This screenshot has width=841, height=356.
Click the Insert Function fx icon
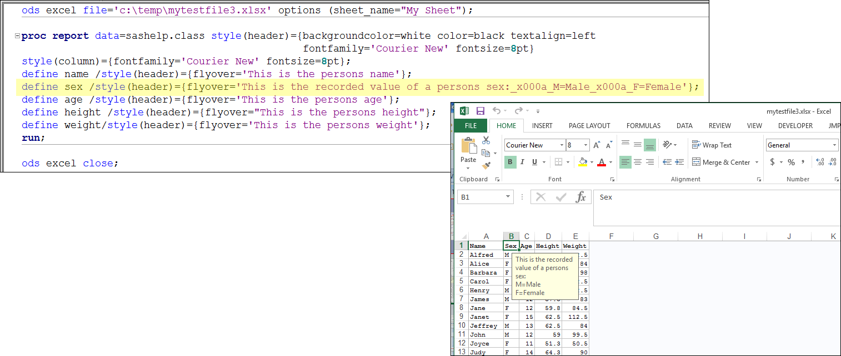580,197
